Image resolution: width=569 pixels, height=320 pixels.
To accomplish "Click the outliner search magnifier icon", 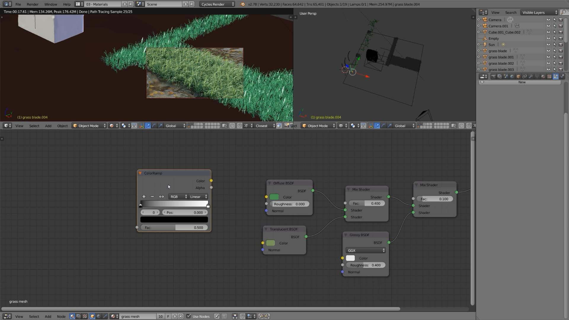I will click(563, 12).
